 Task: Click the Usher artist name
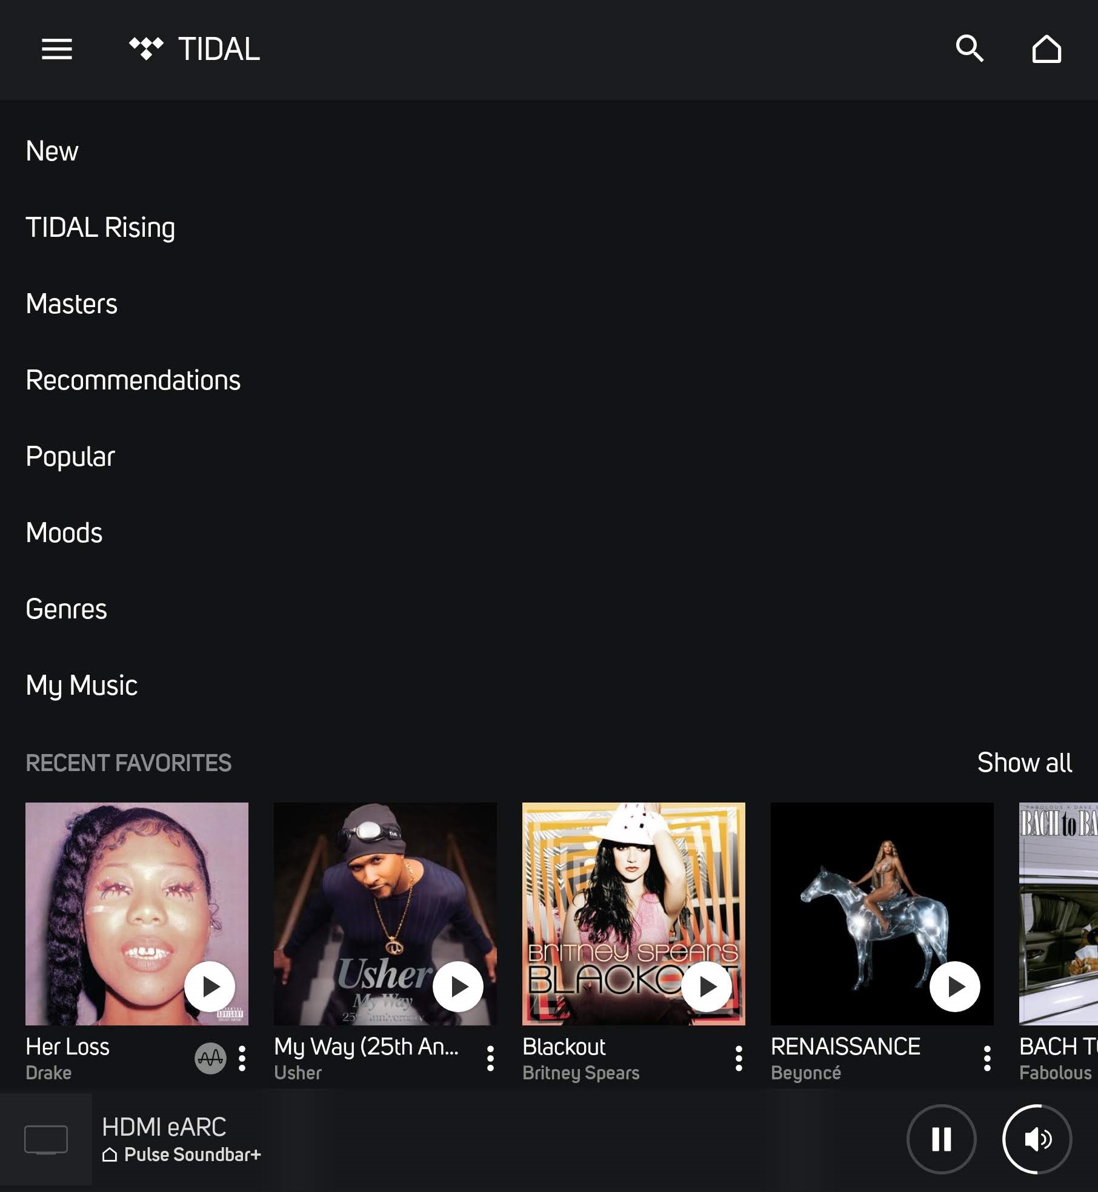[x=298, y=1073]
